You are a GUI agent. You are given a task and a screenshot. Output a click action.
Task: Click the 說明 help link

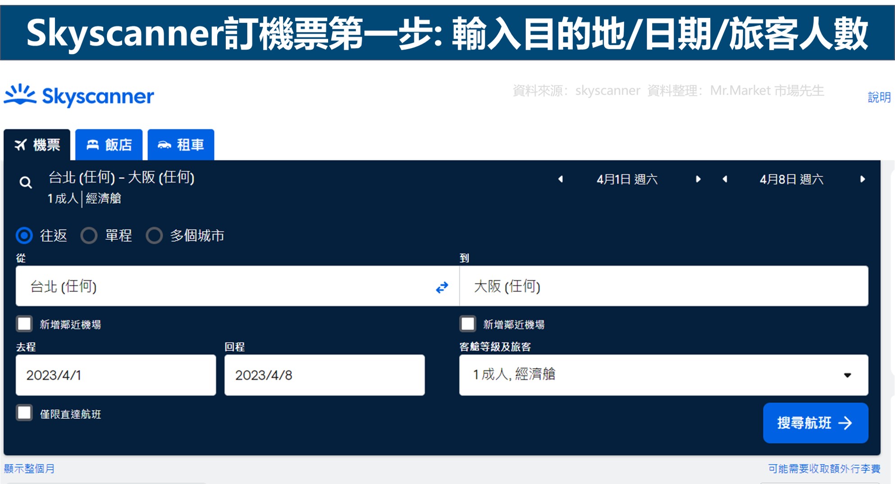click(x=879, y=97)
